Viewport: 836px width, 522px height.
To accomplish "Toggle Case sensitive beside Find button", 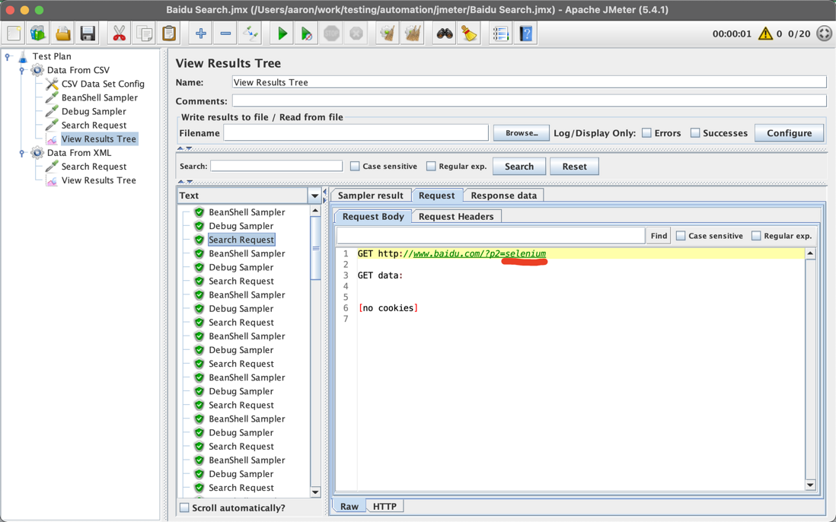I will (x=681, y=235).
